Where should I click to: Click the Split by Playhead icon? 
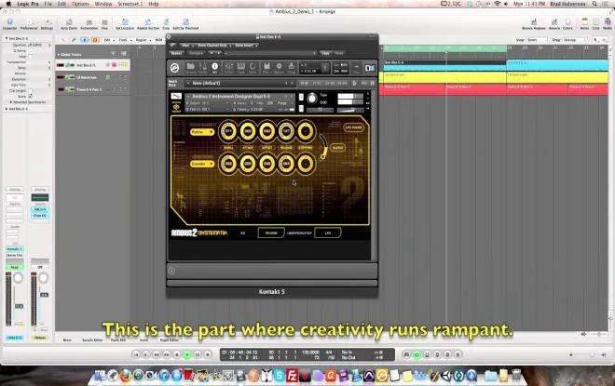coord(185,23)
